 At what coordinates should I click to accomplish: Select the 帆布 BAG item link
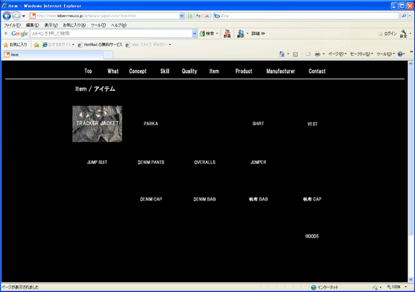pyautogui.click(x=259, y=199)
